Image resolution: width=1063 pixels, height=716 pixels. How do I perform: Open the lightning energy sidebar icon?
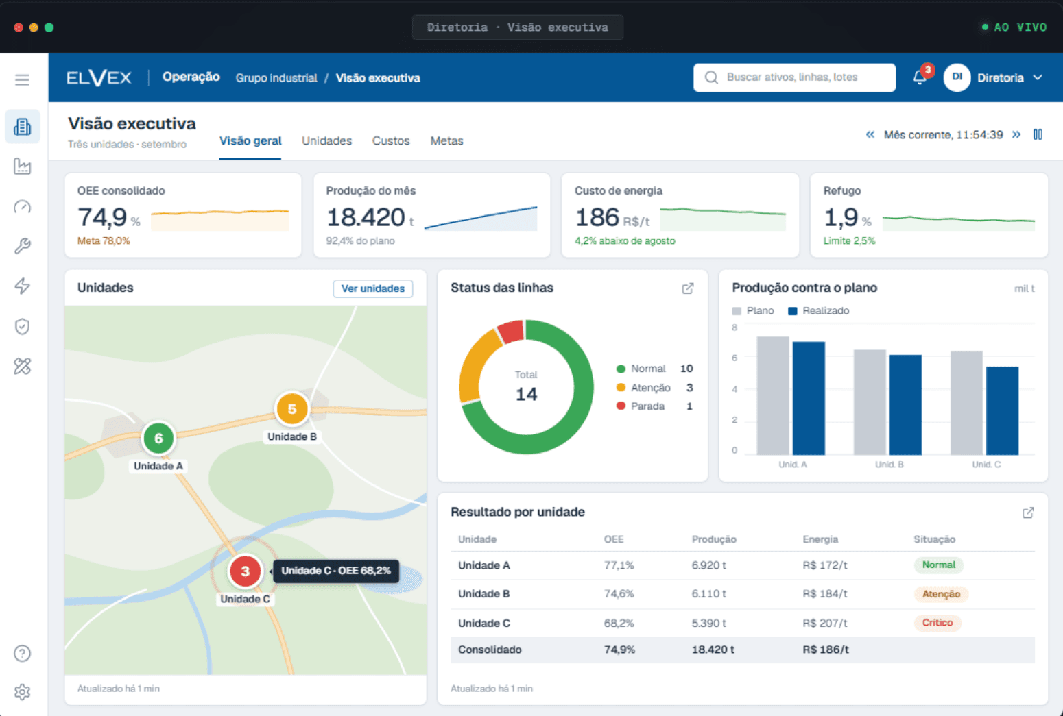(x=22, y=286)
